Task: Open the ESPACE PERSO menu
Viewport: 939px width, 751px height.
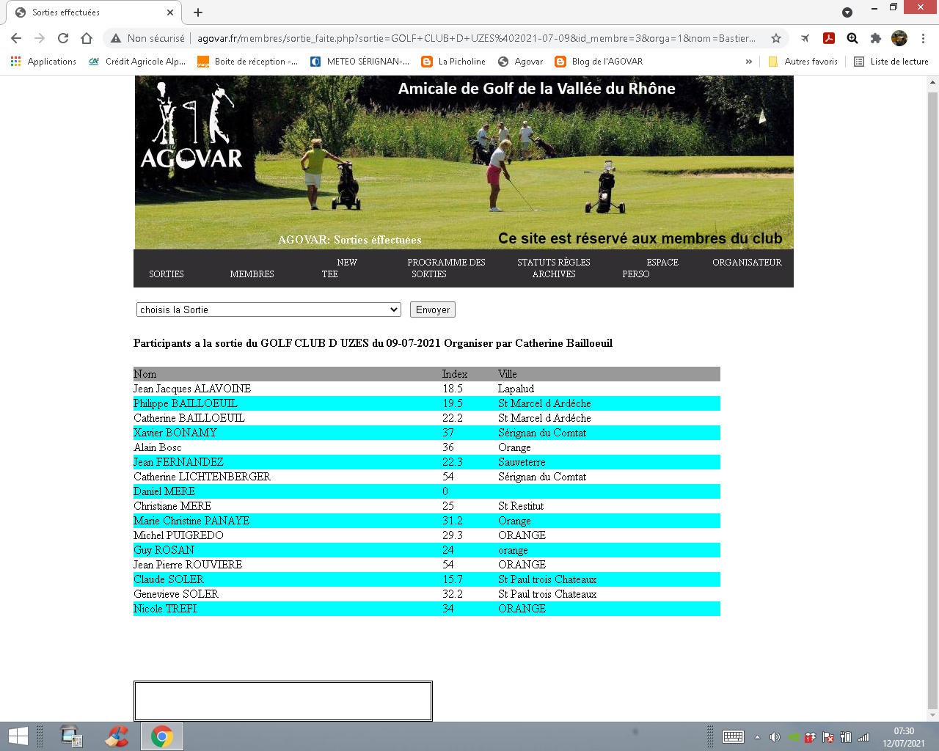Action: click(x=650, y=268)
